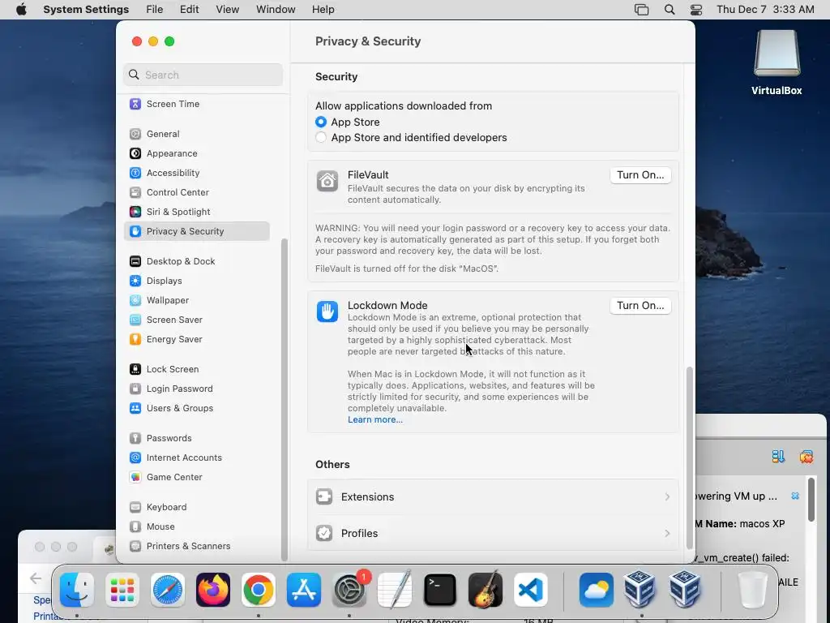This screenshot has width=830, height=623.
Task: Open the Help menu
Action: [x=323, y=10]
